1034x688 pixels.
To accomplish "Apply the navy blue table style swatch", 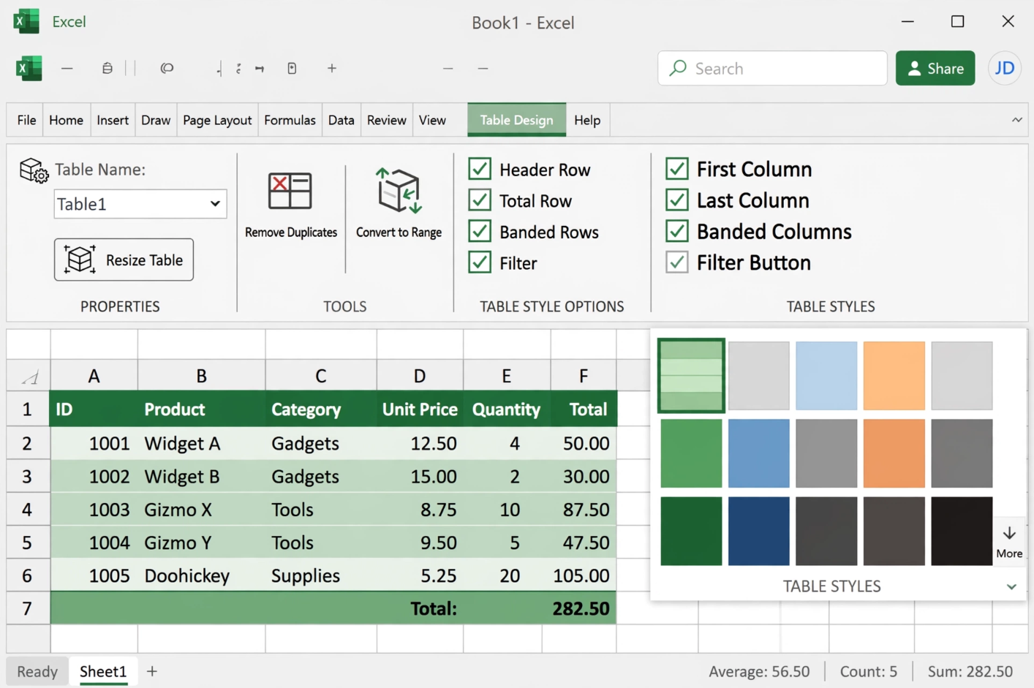I will pos(758,531).
